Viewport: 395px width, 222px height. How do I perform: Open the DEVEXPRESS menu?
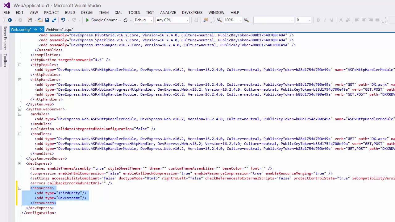[192, 13]
